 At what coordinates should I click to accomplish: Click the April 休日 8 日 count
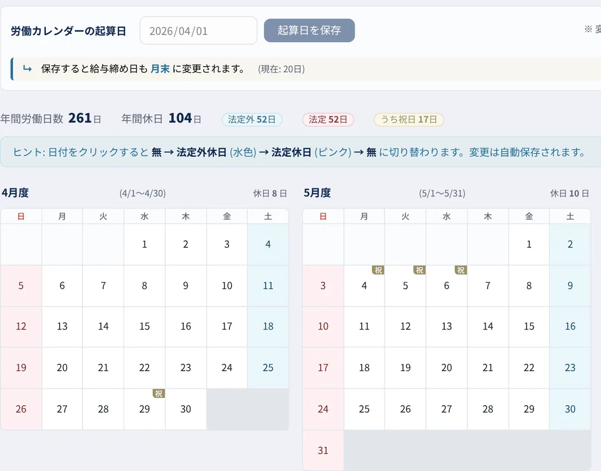270,193
